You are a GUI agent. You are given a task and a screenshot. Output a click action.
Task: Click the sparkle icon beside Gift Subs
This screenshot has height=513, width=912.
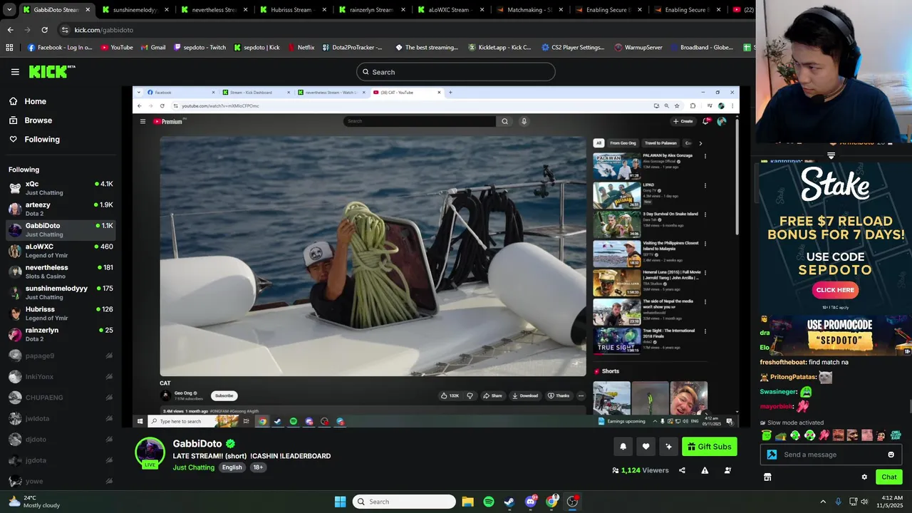tap(668, 447)
